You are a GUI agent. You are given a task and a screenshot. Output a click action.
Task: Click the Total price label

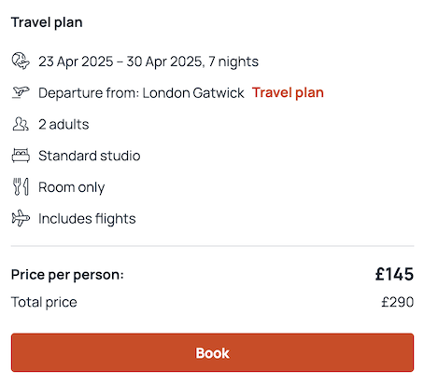(x=44, y=302)
